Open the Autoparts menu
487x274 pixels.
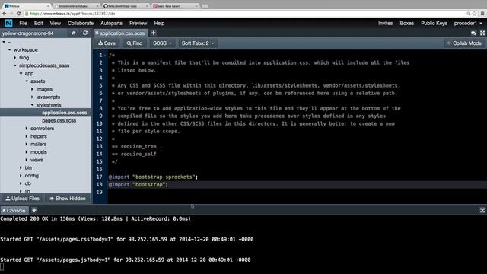point(111,24)
